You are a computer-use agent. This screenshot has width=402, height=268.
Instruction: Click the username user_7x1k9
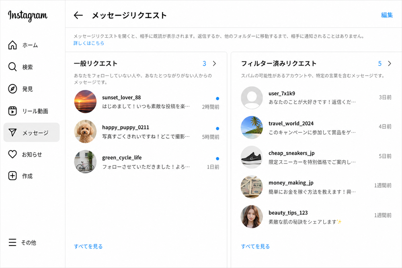(282, 93)
